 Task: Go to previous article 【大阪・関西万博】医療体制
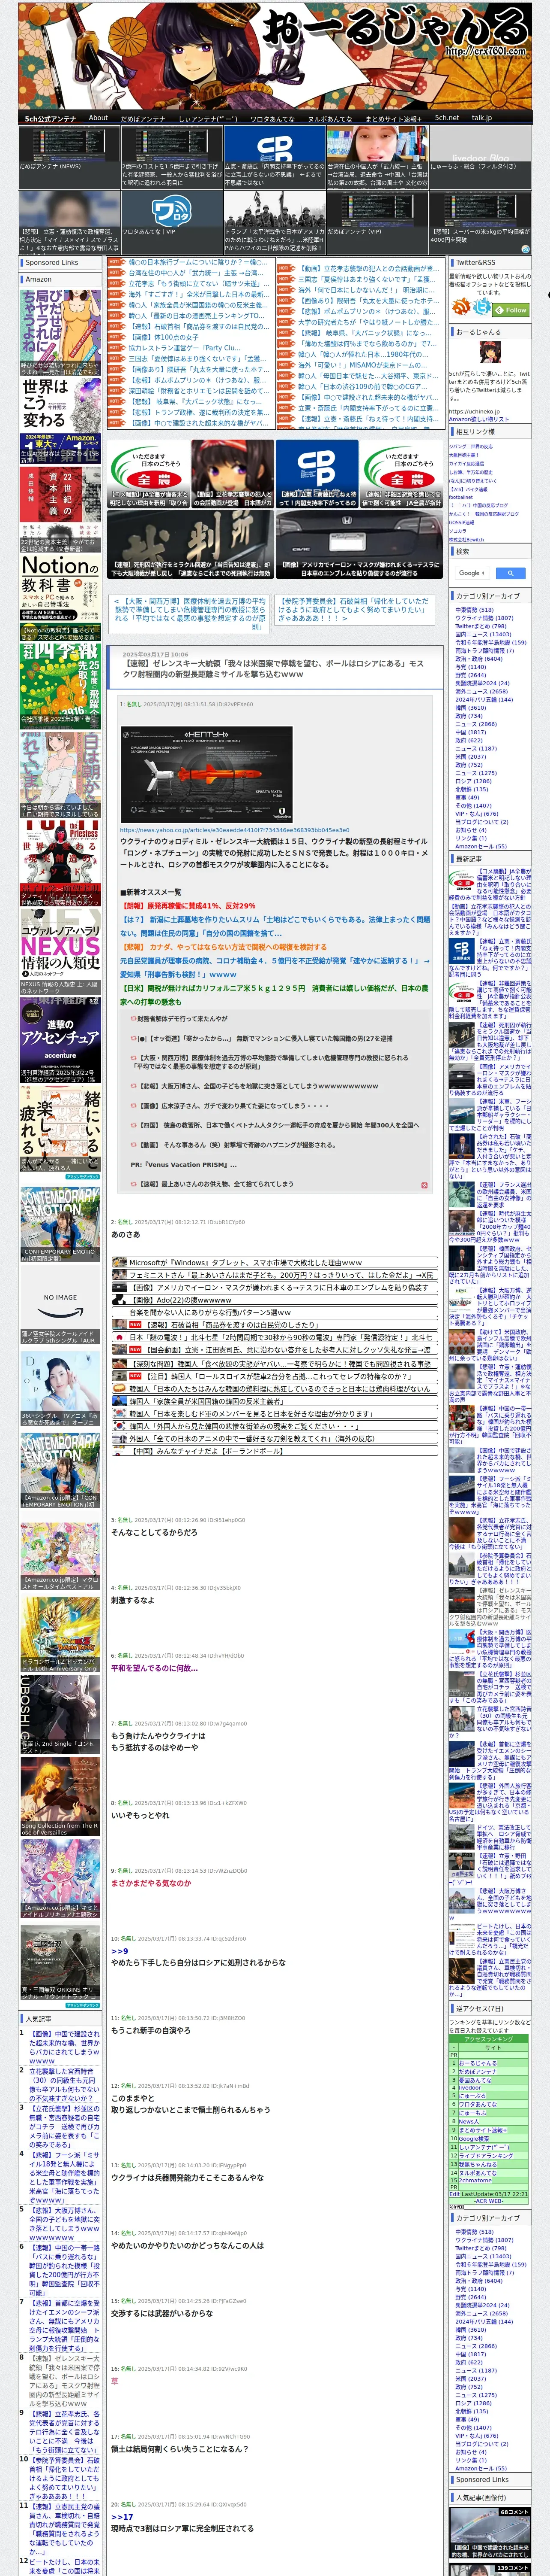pos(188,615)
